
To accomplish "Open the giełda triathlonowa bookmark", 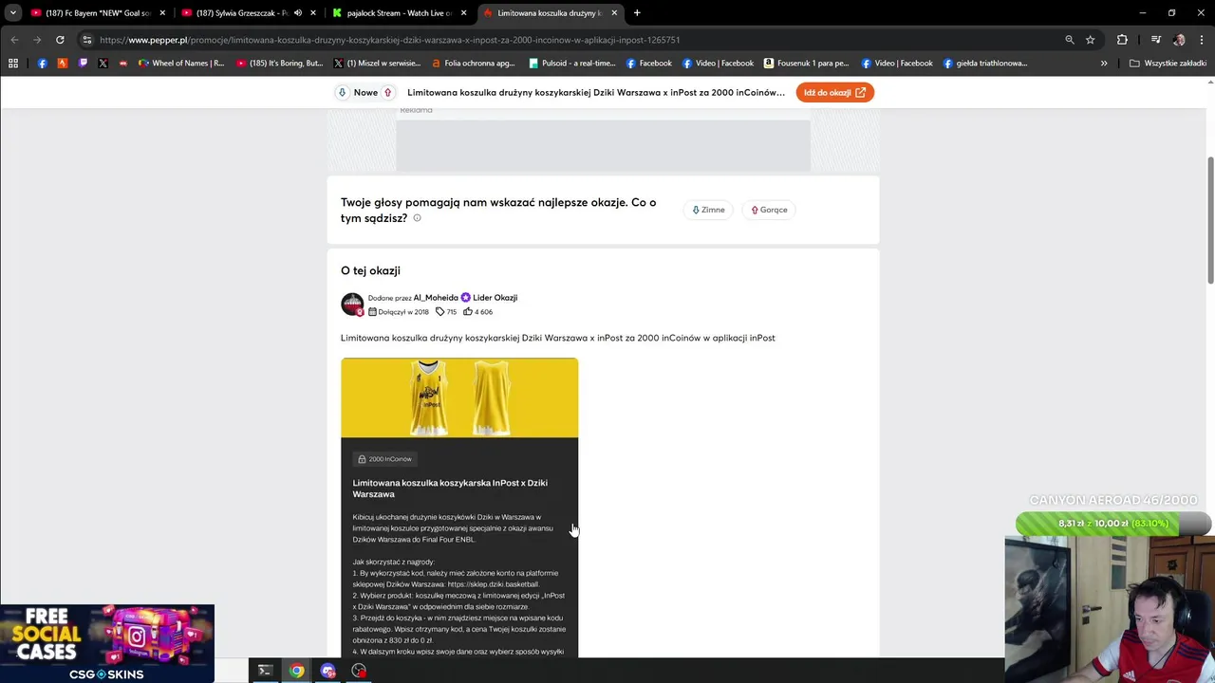I will click(984, 64).
